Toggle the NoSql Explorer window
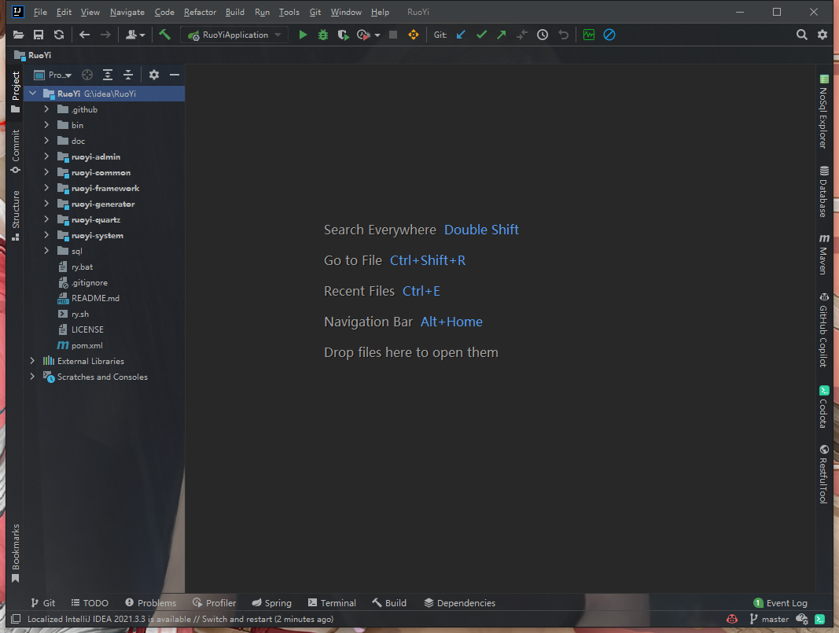Viewport: 839px width, 633px height. pos(824,112)
